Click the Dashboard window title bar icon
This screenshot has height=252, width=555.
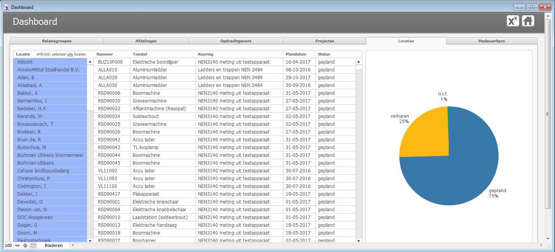coord(6,7)
